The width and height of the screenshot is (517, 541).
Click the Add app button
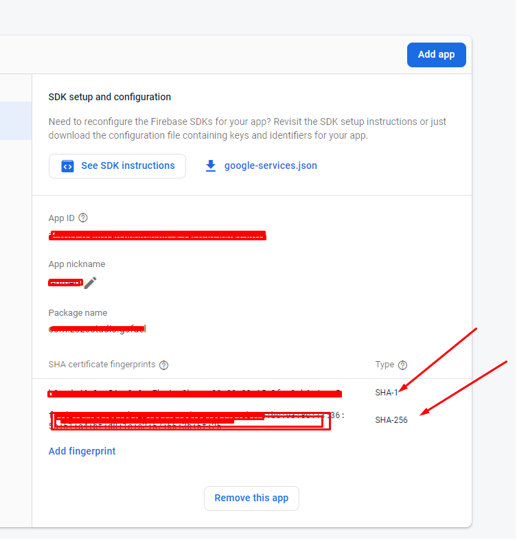436,55
